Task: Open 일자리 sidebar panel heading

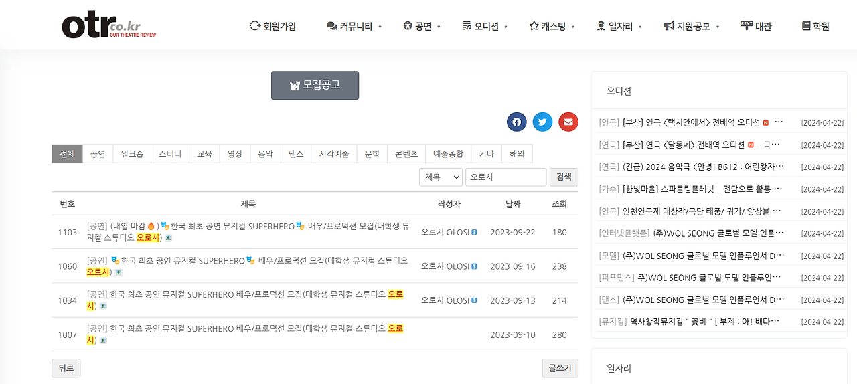Action: pyautogui.click(x=619, y=368)
